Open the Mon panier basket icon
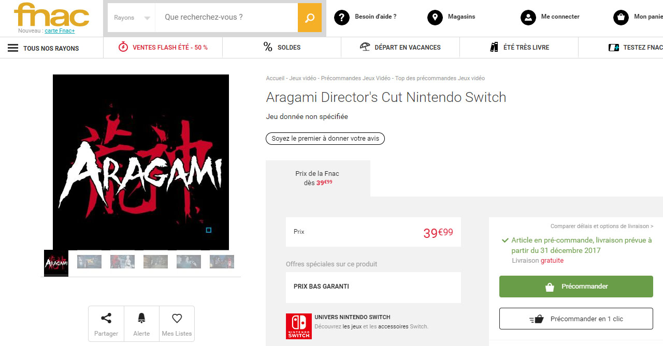The image size is (663, 346). coord(621,18)
